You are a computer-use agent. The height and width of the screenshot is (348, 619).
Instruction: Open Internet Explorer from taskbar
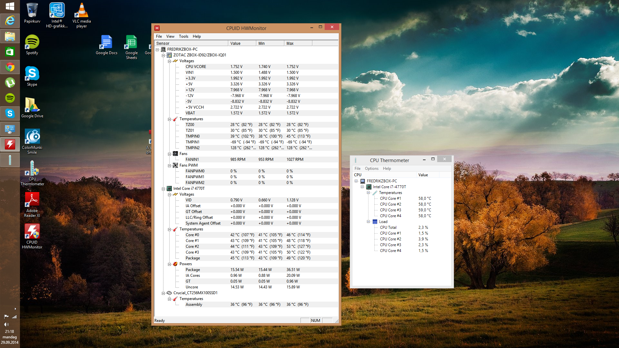pos(10,21)
